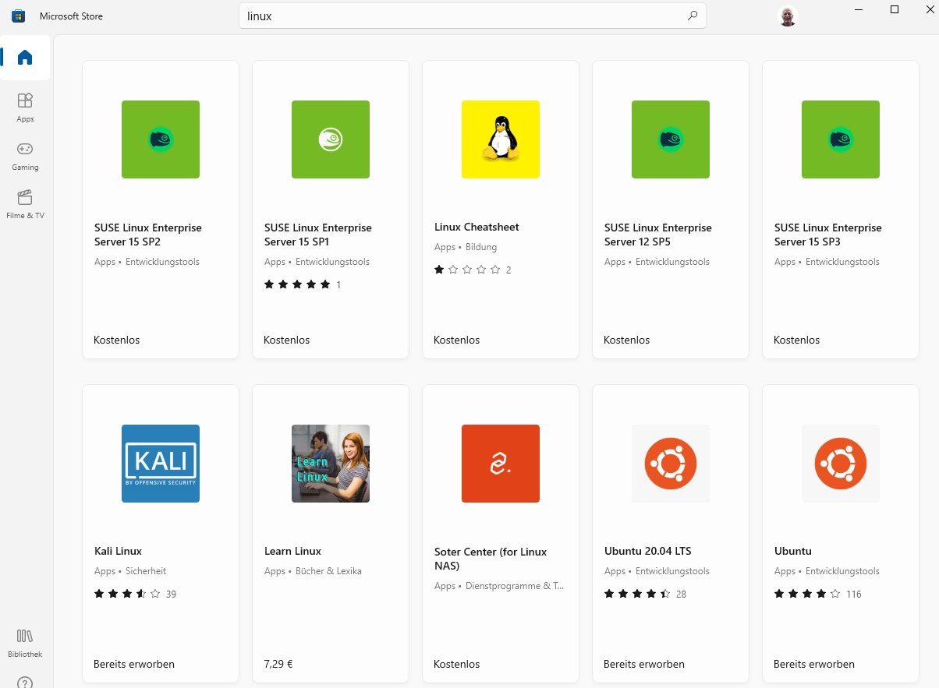Minimize the Microsoft Store window
Viewport: 939px width, 688px height.
coord(859,9)
